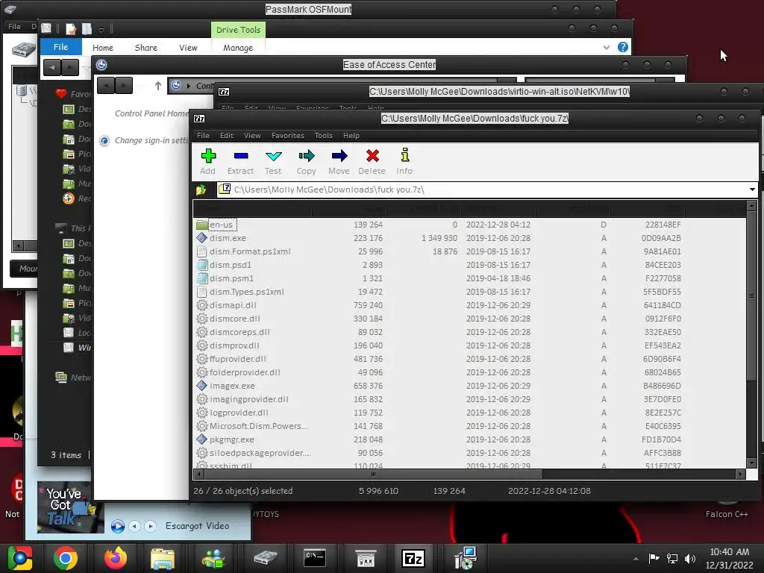Open the Favorites menu
The image size is (764, 573).
(288, 136)
